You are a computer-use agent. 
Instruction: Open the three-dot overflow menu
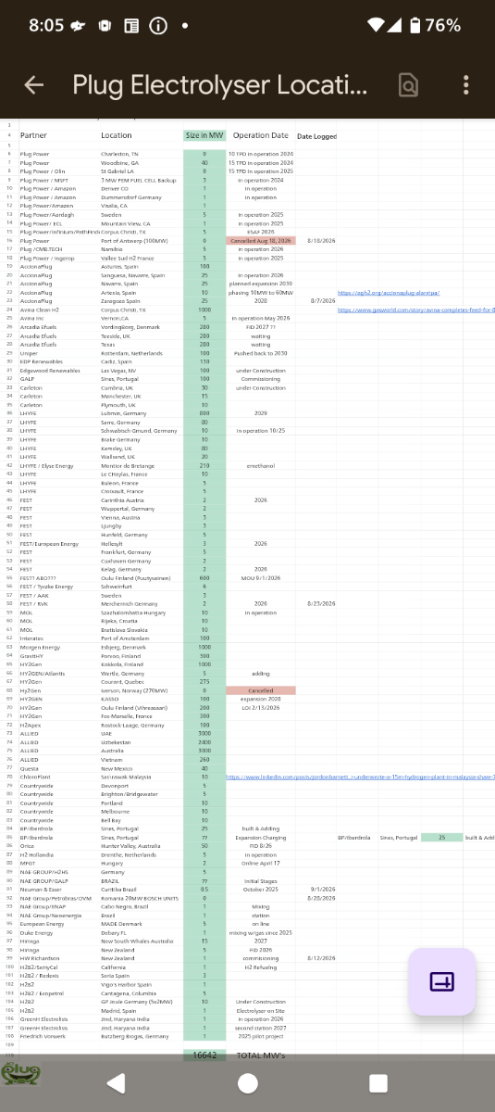pos(465,85)
